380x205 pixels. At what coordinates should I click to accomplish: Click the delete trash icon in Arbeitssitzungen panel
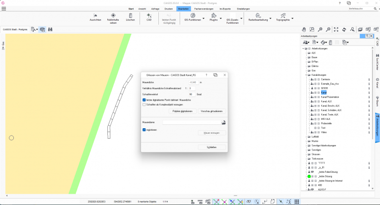(331, 43)
